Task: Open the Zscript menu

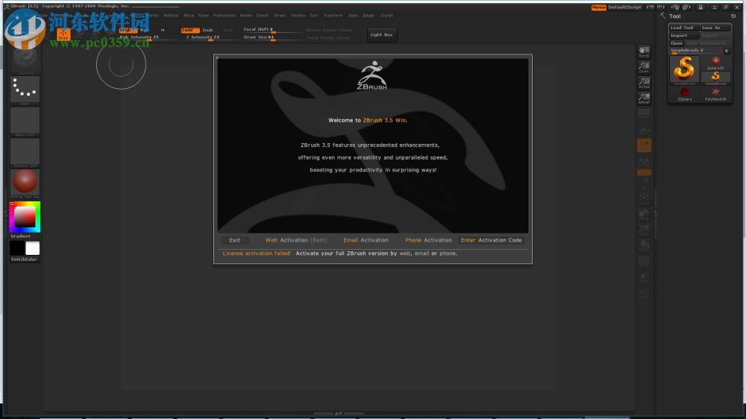Action: pyautogui.click(x=386, y=15)
